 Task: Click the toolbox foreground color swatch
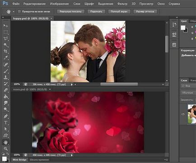(5, 158)
